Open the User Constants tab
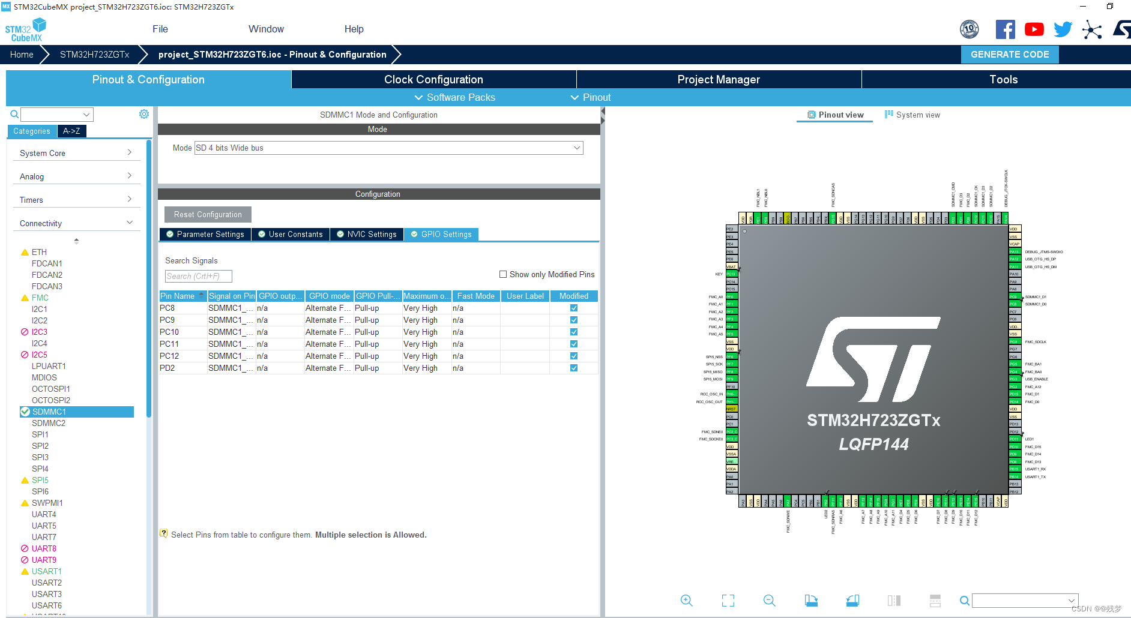1131x618 pixels. click(x=291, y=234)
